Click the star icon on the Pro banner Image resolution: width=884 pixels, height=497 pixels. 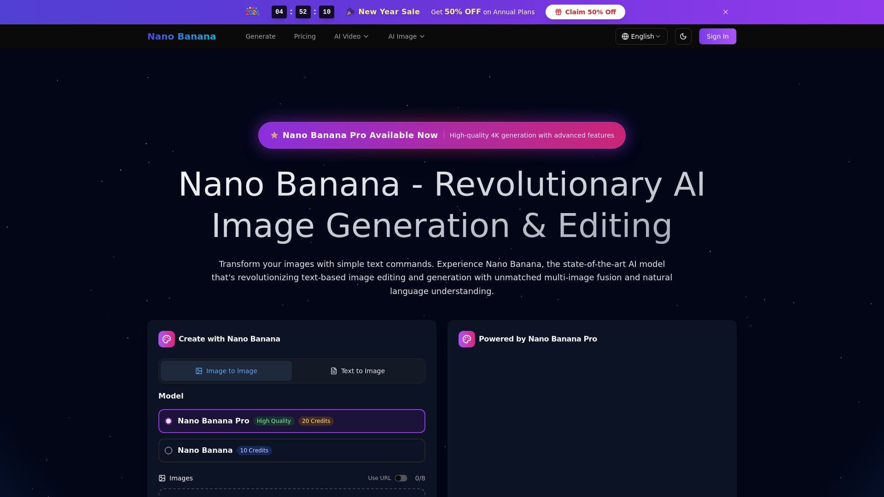pyautogui.click(x=274, y=135)
